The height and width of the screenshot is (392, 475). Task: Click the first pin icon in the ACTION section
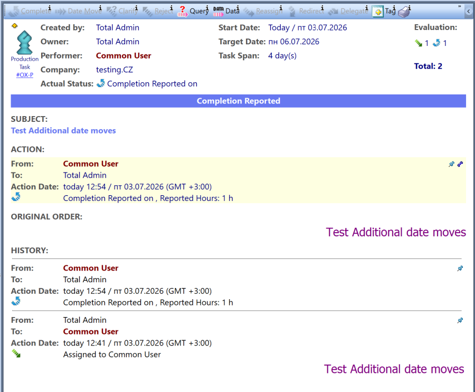(x=451, y=164)
